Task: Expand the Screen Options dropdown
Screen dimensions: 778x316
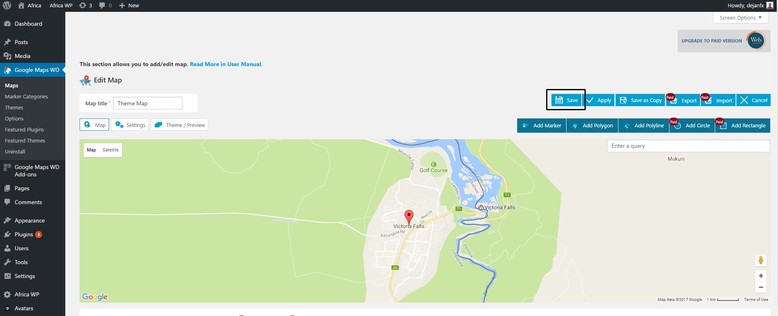Action: coord(740,18)
